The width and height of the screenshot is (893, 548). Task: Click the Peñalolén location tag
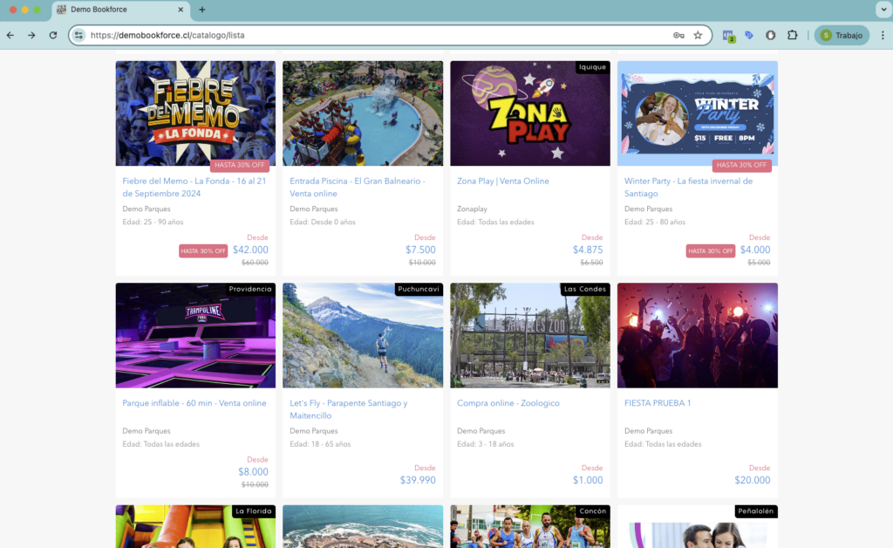coord(756,511)
